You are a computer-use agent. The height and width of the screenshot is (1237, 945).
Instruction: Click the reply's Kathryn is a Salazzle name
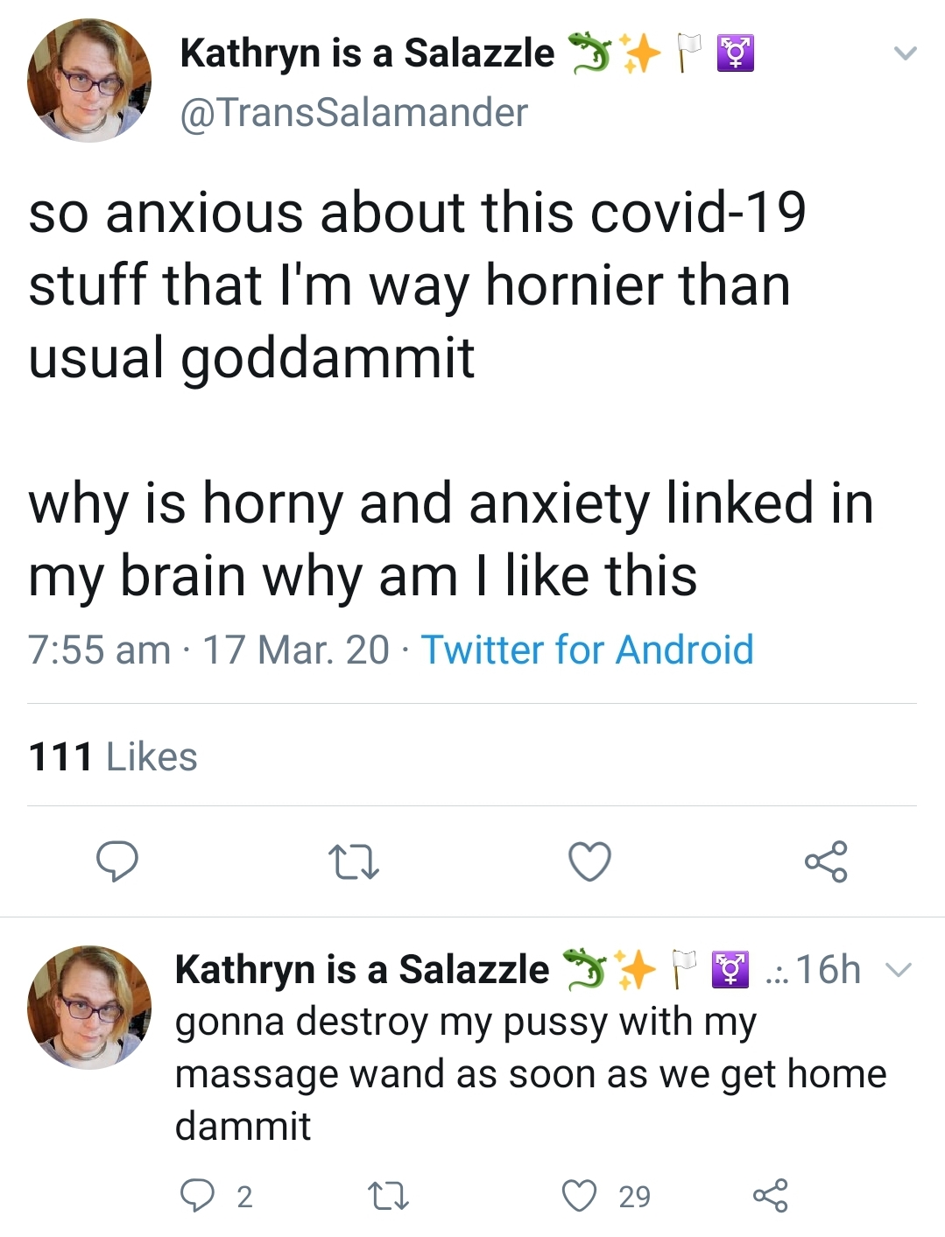point(362,970)
